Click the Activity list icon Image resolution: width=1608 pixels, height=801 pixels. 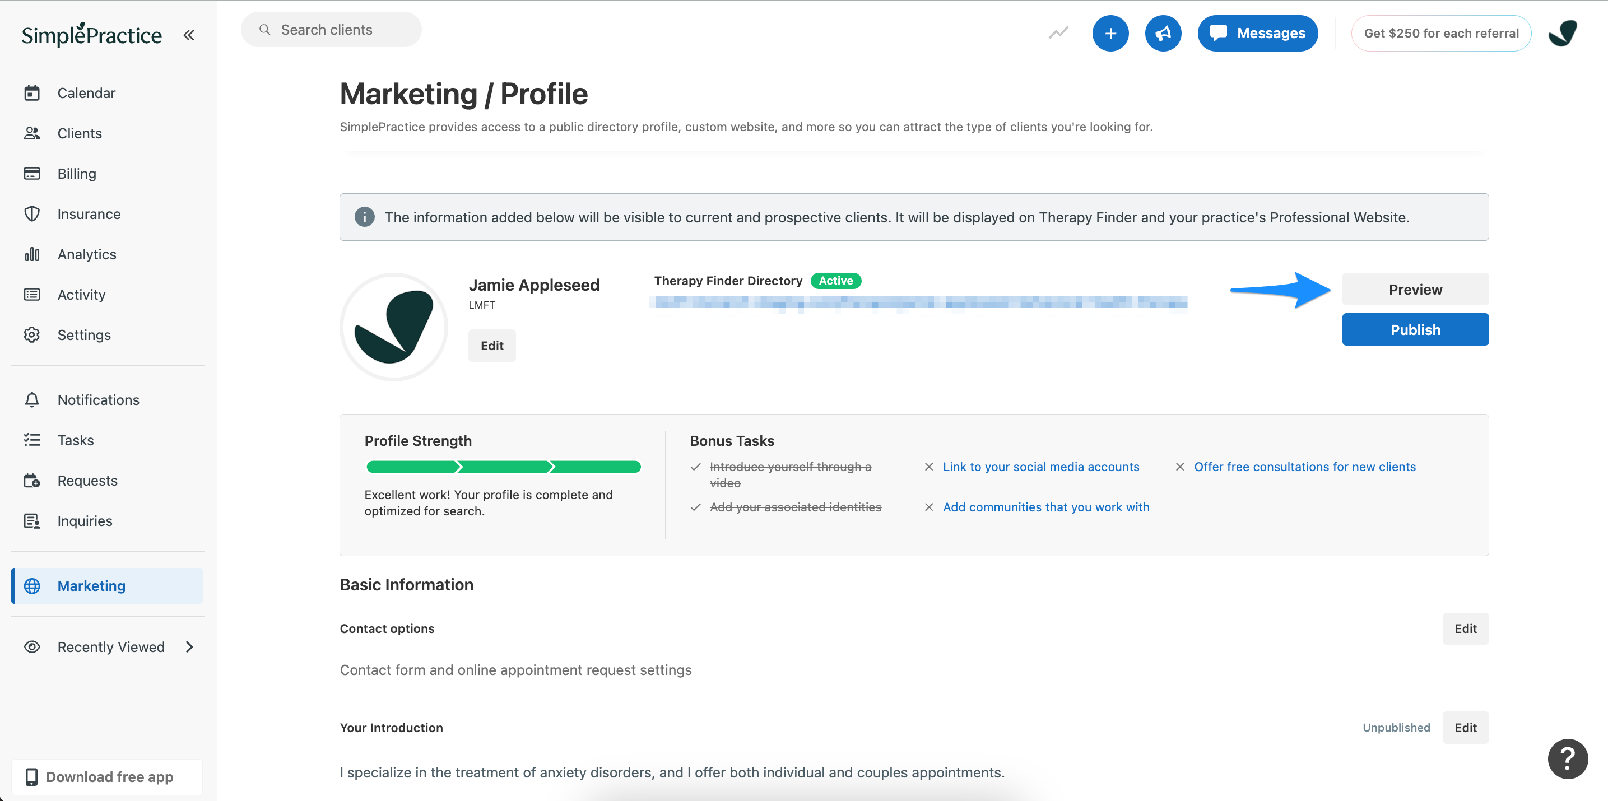pyautogui.click(x=32, y=295)
